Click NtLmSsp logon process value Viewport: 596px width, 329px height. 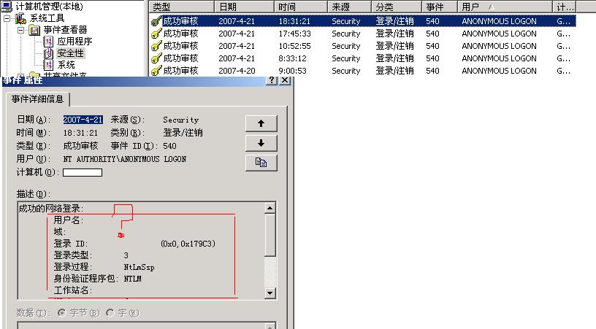click(x=139, y=267)
